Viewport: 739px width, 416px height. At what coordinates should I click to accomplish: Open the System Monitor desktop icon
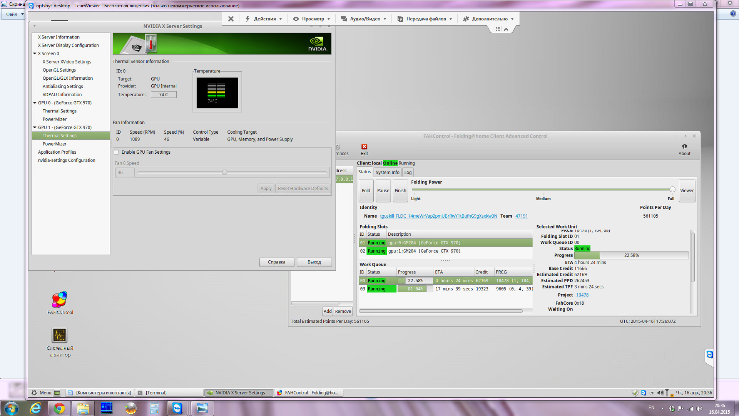60,335
